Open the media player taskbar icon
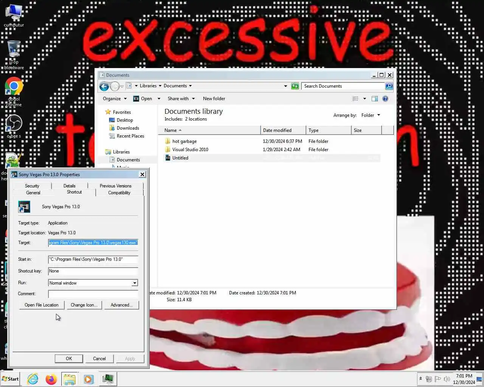484x387 pixels. pyautogui.click(x=88, y=379)
